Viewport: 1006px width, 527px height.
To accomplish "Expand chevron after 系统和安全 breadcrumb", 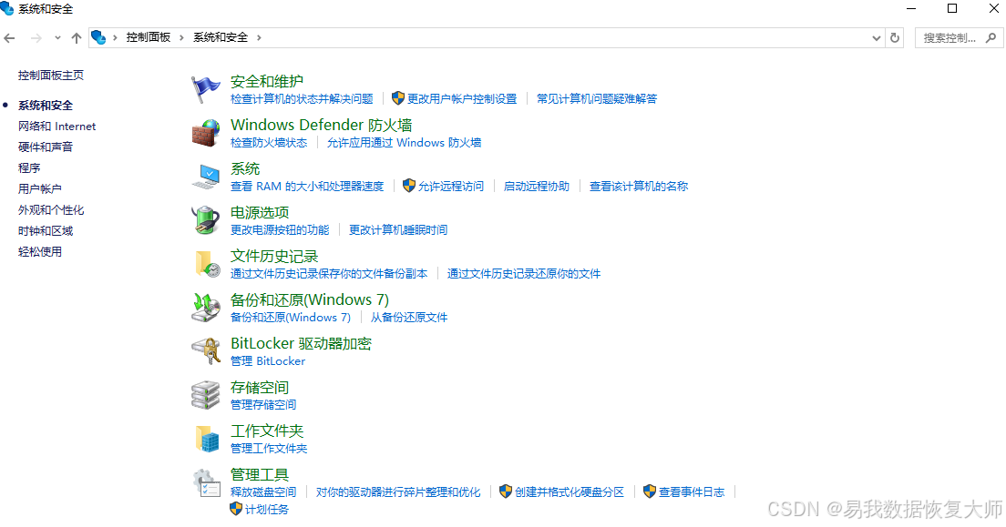I will 259,37.
